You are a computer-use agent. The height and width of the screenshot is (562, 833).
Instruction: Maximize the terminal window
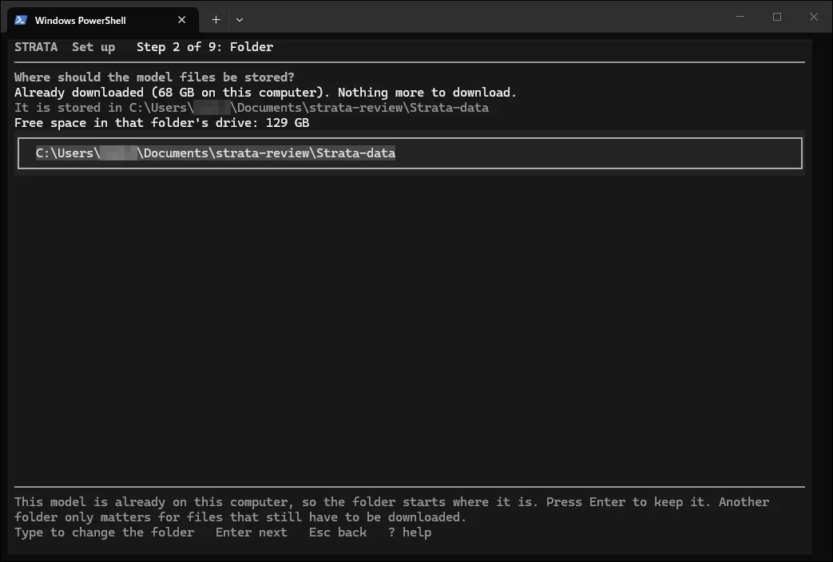(x=776, y=17)
